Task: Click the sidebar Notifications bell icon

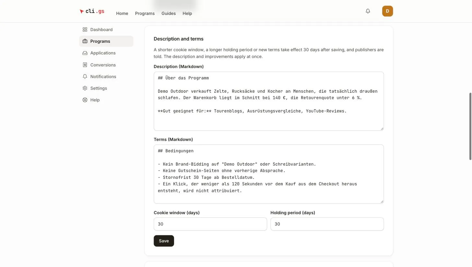Action: point(85,76)
